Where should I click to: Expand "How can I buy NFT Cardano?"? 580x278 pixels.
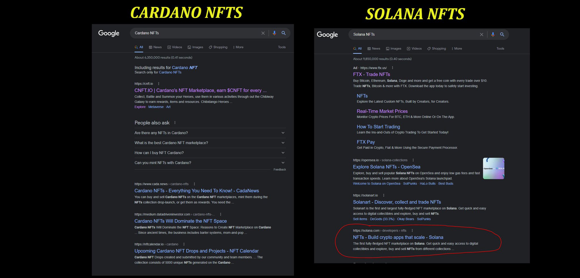[x=210, y=153]
